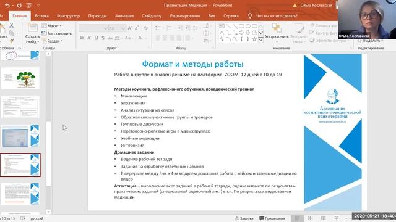Switch to the Вставка tab
The image size is (396, 222).
click(41, 16)
